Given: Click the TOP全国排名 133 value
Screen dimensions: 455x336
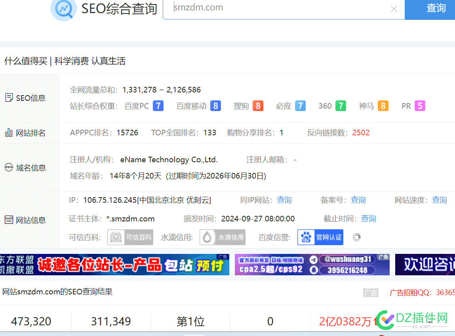Looking at the screenshot, I should [210, 133].
